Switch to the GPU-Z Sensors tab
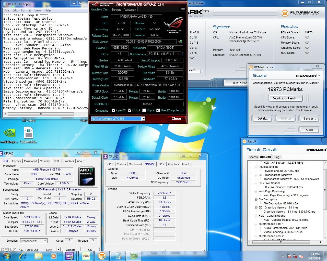 click(x=116, y=10)
